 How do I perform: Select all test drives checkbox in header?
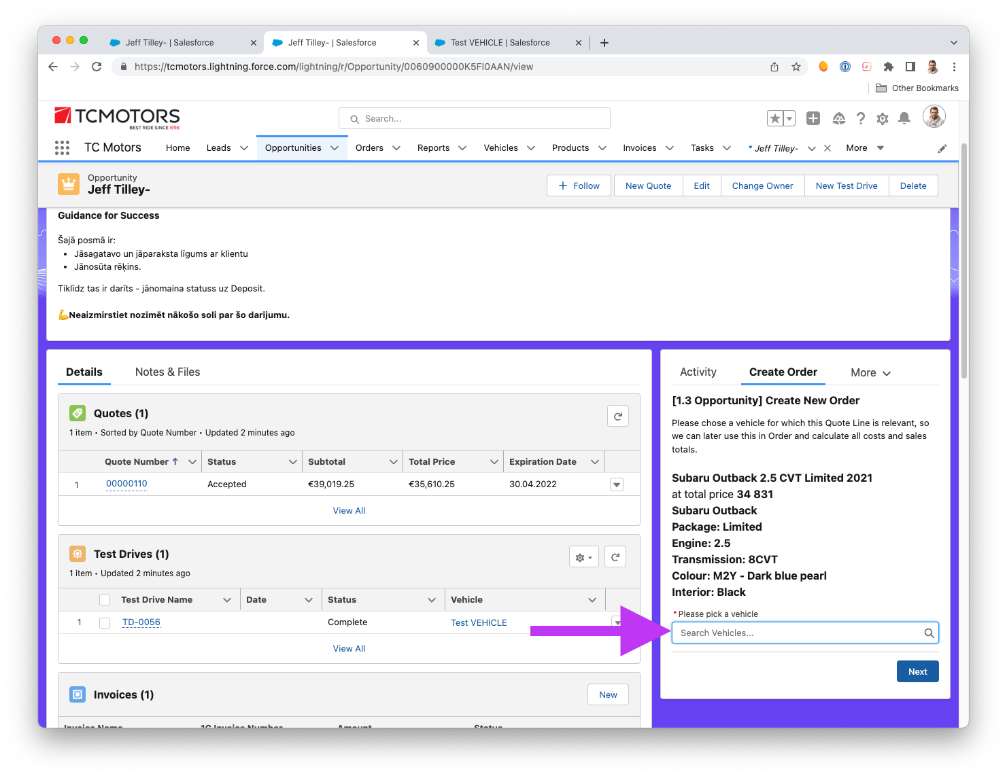tap(105, 600)
